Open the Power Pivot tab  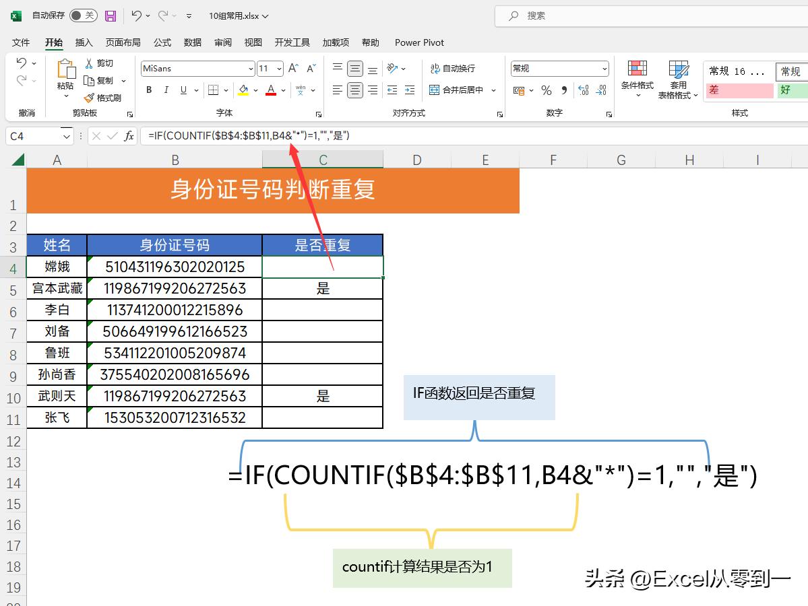pos(418,42)
